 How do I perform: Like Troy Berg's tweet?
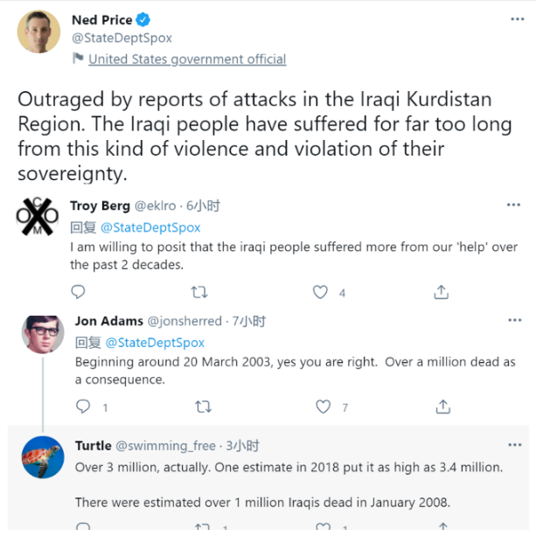pos(322,292)
